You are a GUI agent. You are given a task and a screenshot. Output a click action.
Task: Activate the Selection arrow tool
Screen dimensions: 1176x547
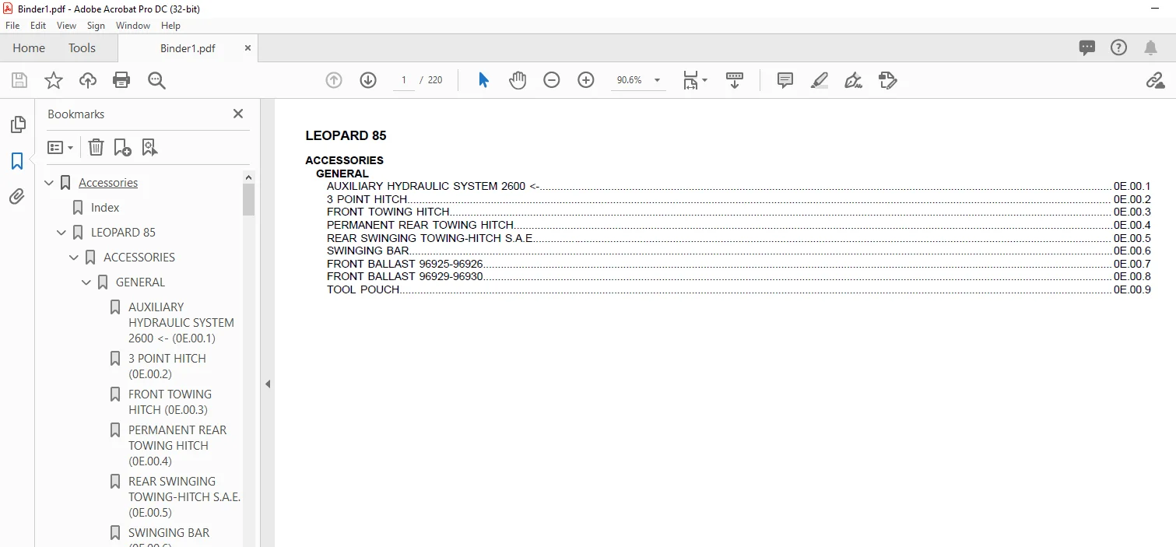(x=483, y=80)
